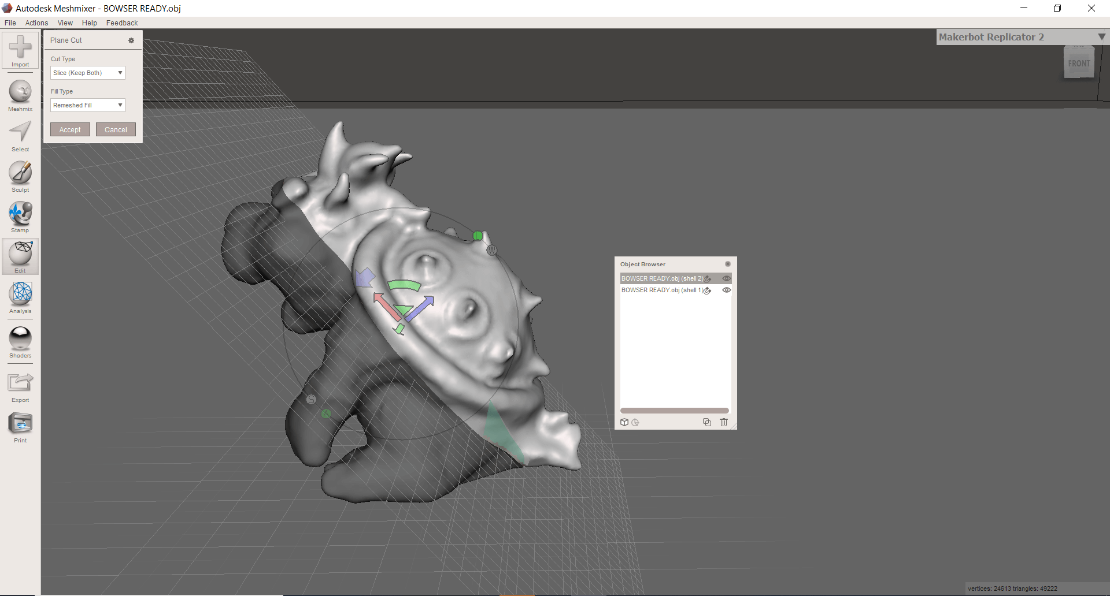Click the green rotation arc handle
The width and height of the screenshot is (1110, 596).
(x=405, y=285)
